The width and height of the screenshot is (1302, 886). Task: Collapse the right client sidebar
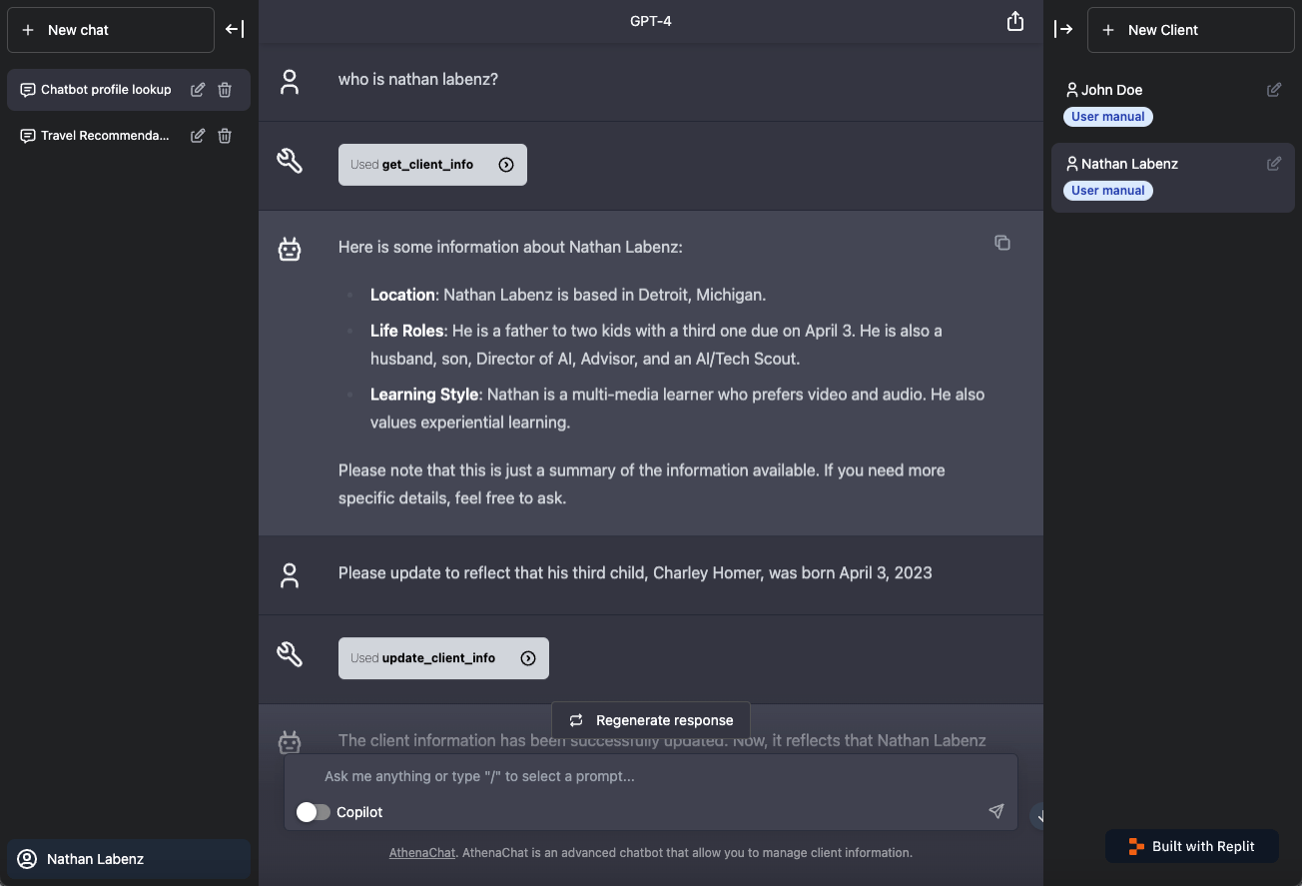(x=1063, y=29)
